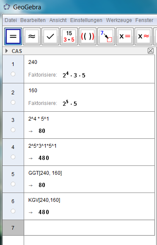Screen dimensions: 157x245
Task: Toggle visibility circle of row 3
Action: [x=13, y=130]
